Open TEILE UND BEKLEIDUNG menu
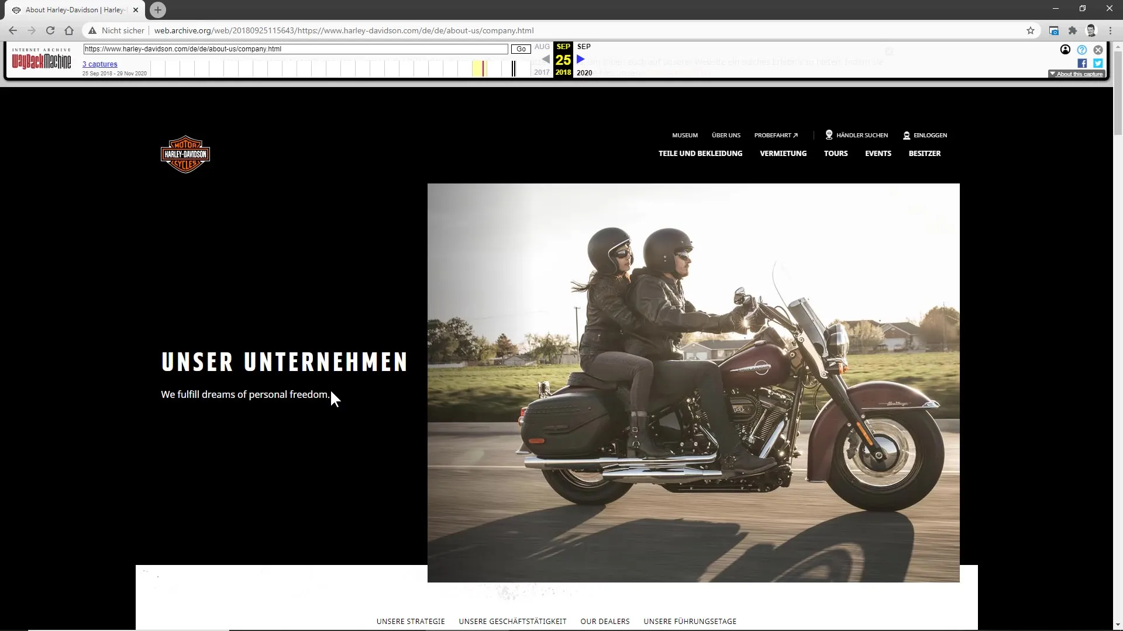The height and width of the screenshot is (631, 1123). 700,153
